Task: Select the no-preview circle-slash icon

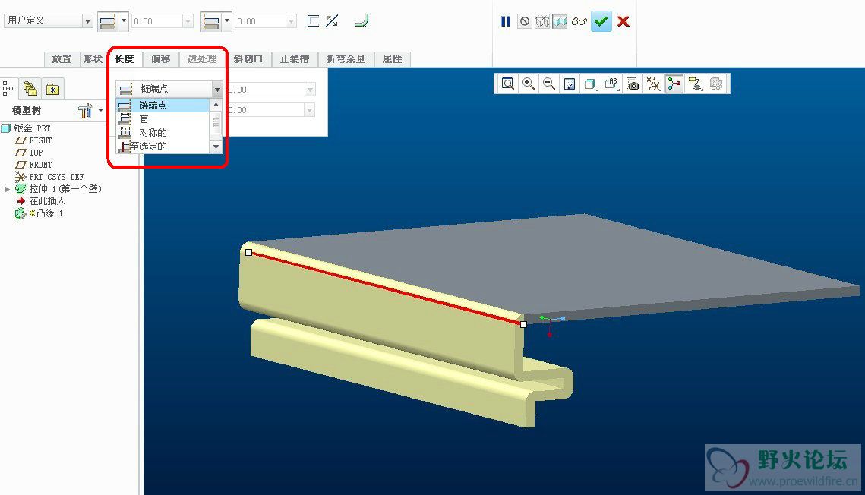Action: click(525, 21)
